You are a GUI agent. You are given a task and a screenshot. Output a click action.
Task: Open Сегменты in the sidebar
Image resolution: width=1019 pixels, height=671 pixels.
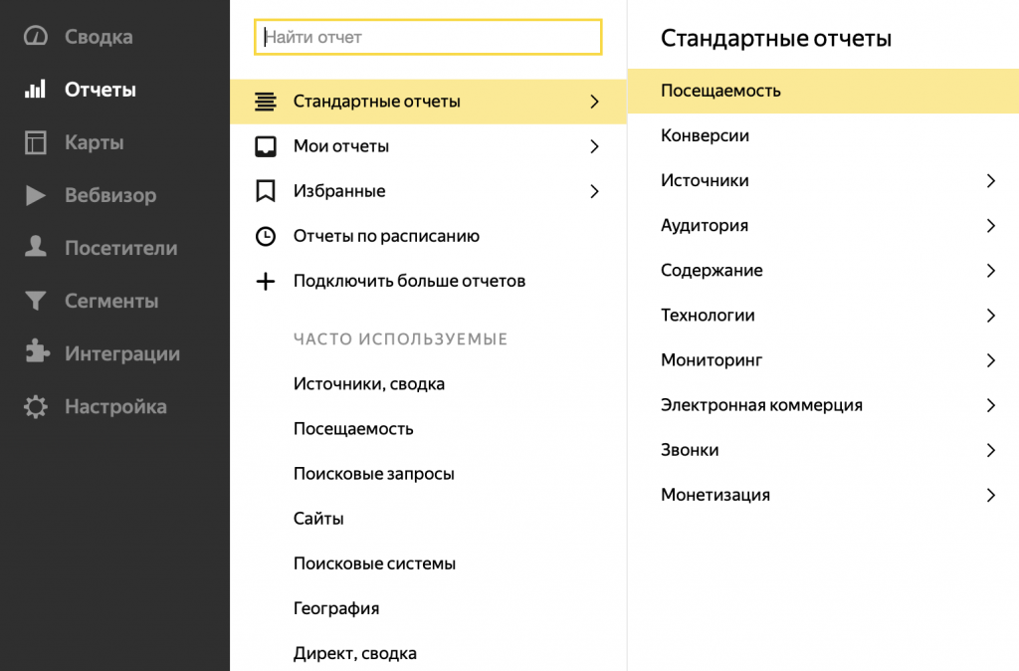[111, 301]
